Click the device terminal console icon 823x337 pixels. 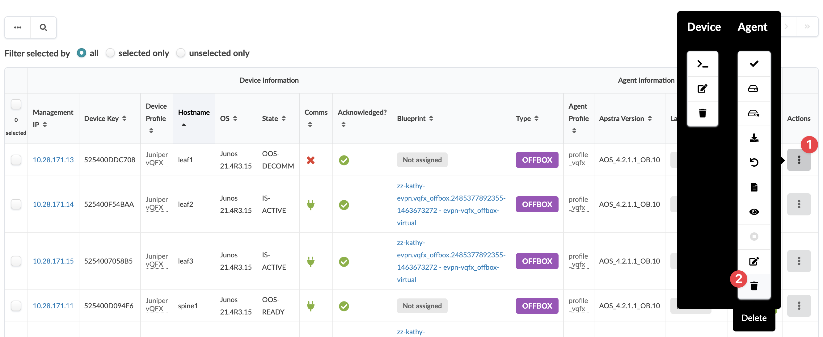click(x=702, y=64)
